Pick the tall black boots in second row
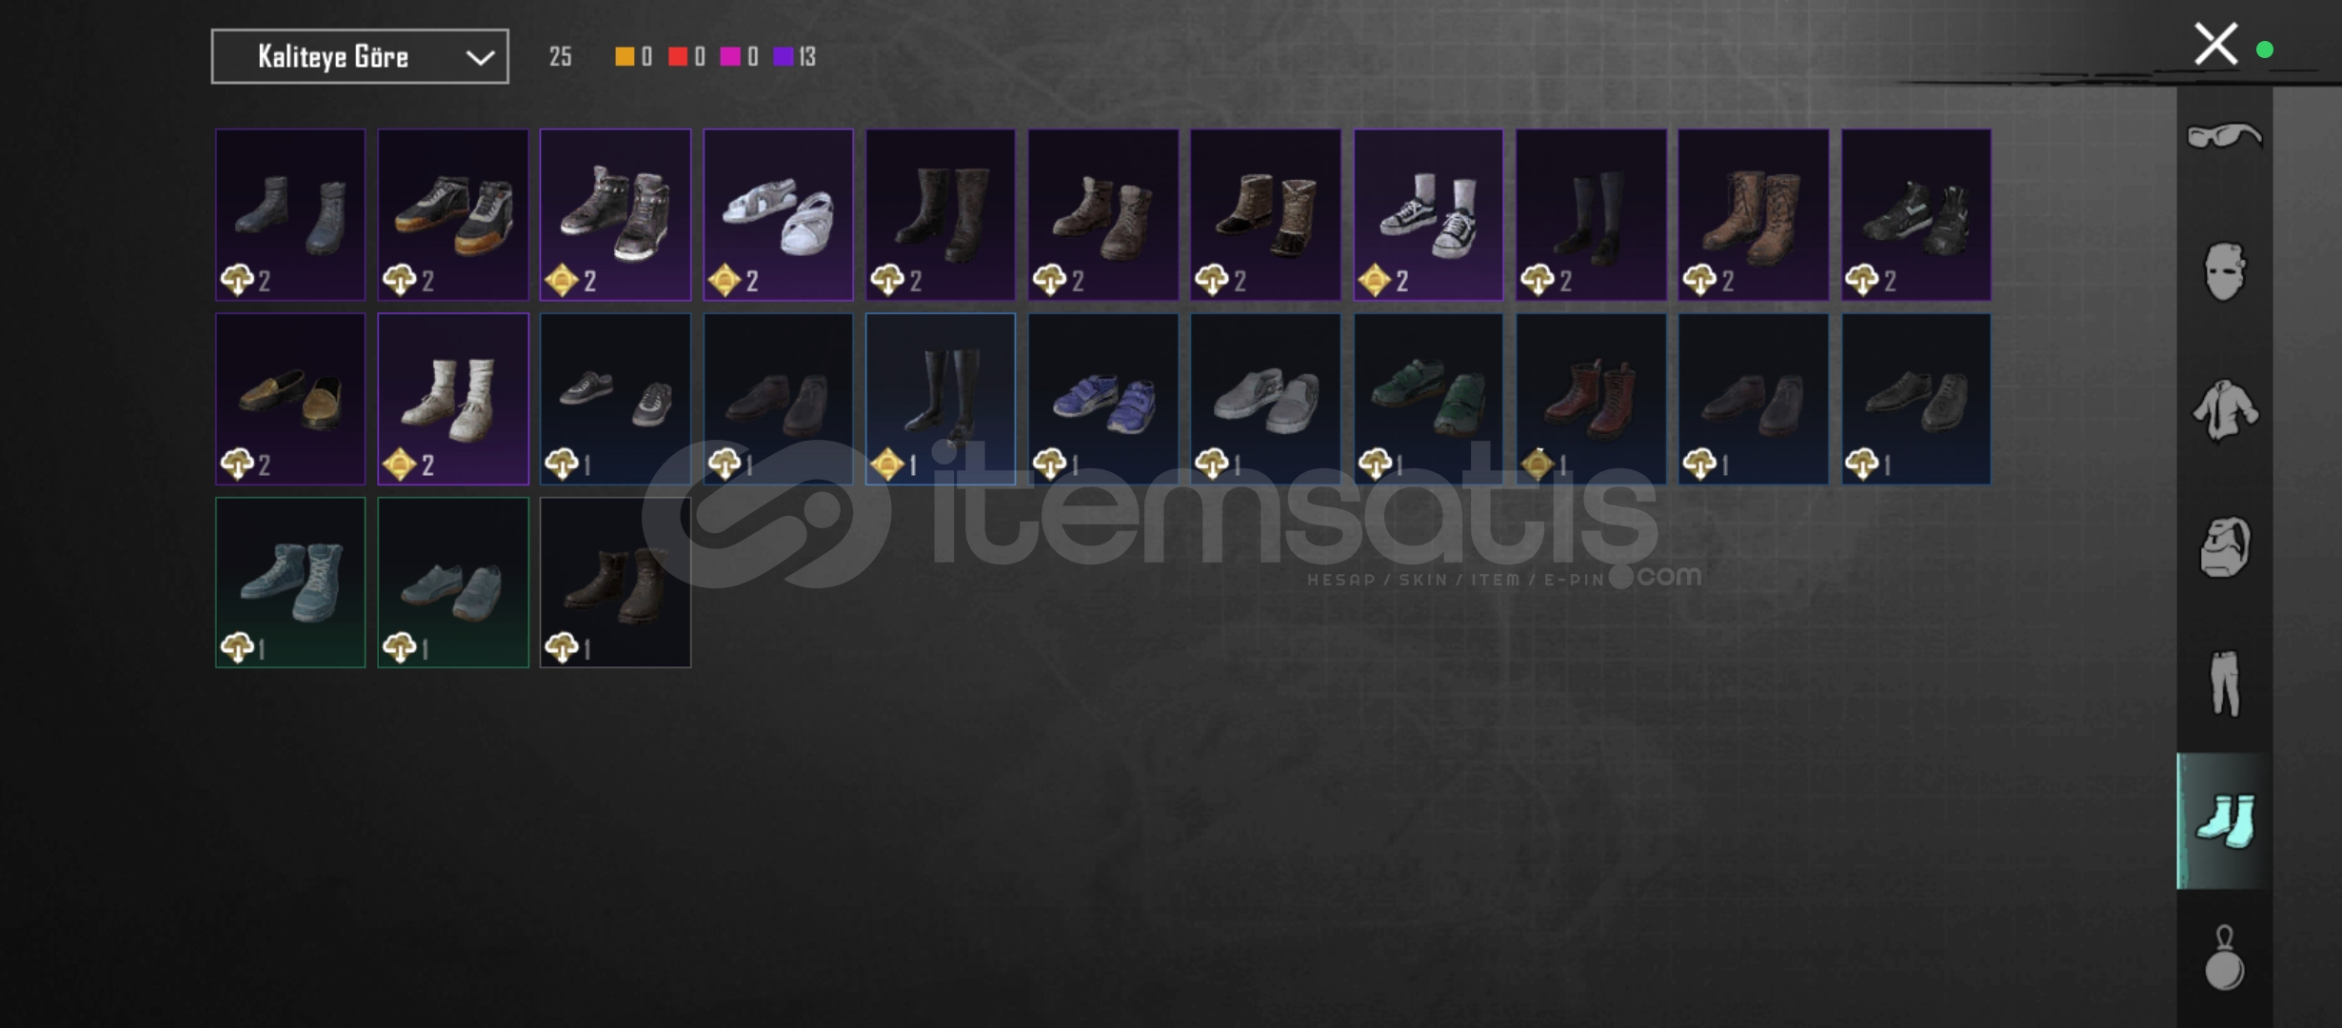2342x1028 pixels. coord(941,399)
